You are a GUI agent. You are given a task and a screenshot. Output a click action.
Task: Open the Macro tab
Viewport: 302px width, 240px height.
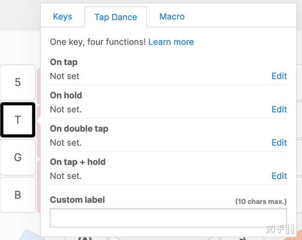point(172,17)
